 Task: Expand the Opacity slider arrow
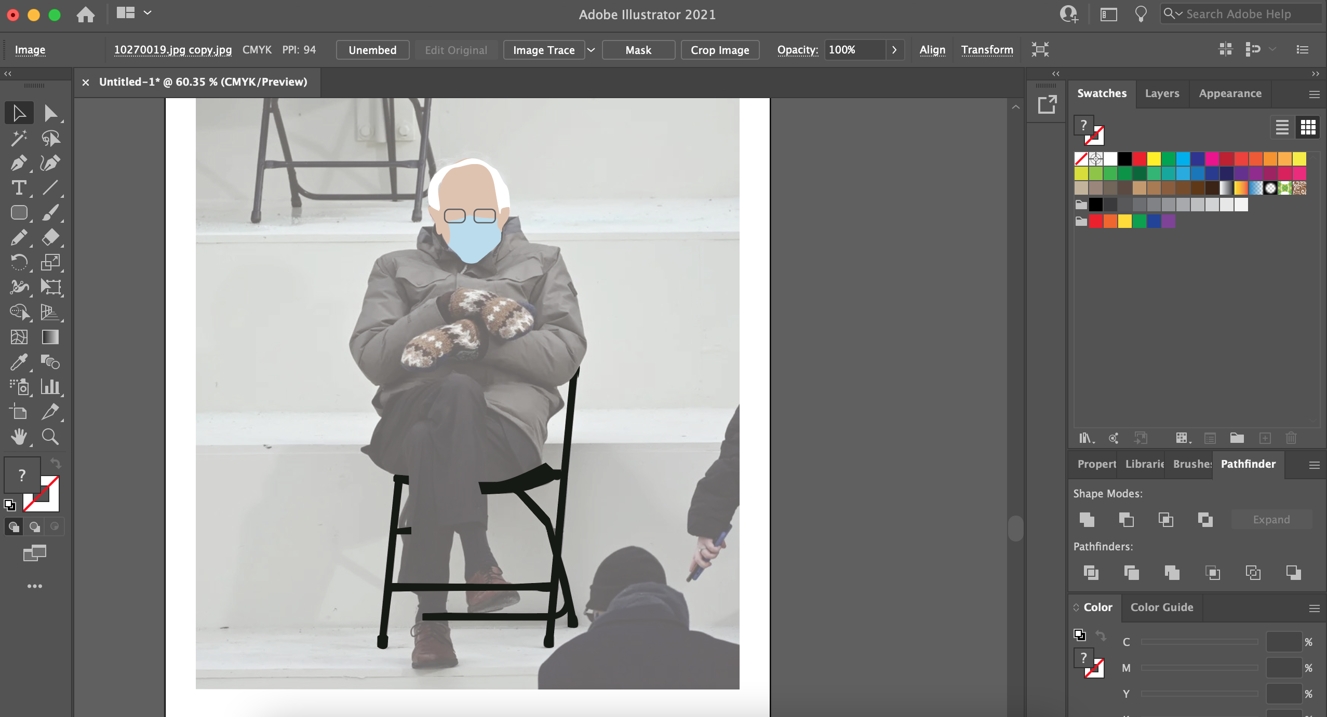tap(894, 50)
